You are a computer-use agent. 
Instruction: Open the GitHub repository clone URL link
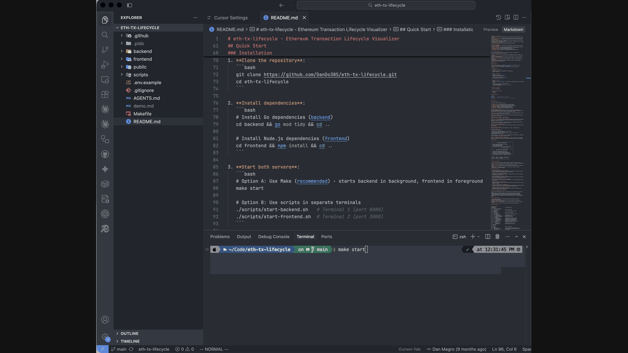(x=330, y=75)
